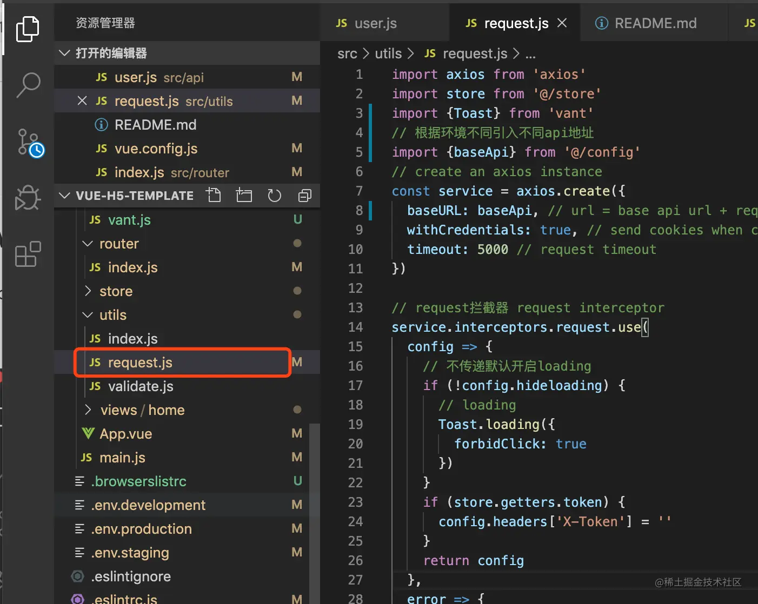Click 'Toast.loading' on line 19
Screen dimensions: 758x604
[x=489, y=424]
